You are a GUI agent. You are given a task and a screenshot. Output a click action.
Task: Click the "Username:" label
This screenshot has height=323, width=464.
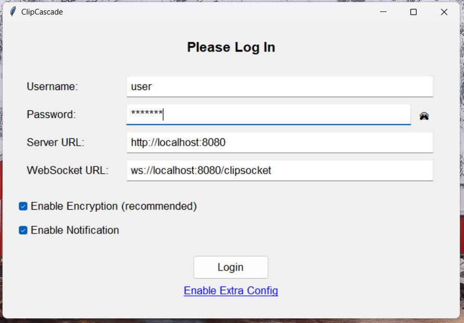click(52, 87)
